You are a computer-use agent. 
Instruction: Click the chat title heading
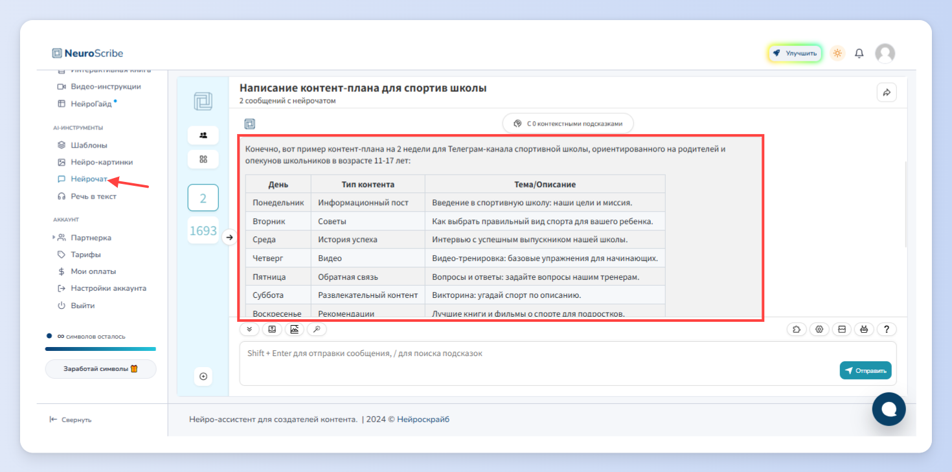363,88
